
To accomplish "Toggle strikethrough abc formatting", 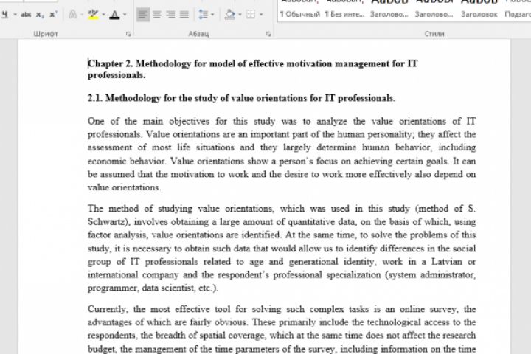I will 26,15.
